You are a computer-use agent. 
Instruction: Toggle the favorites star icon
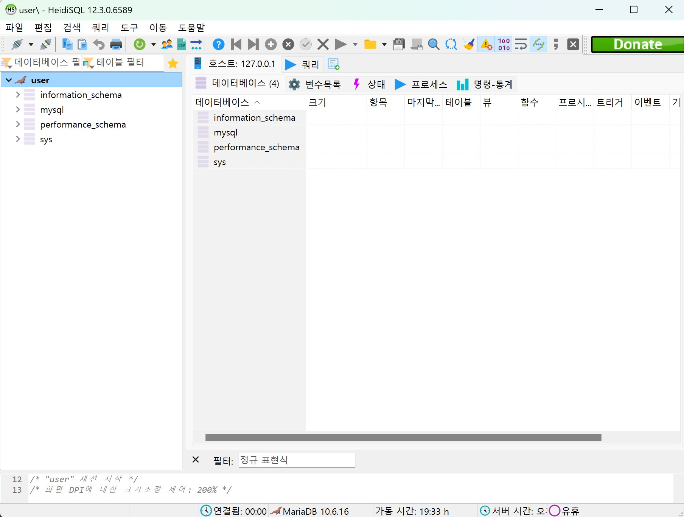[173, 63]
